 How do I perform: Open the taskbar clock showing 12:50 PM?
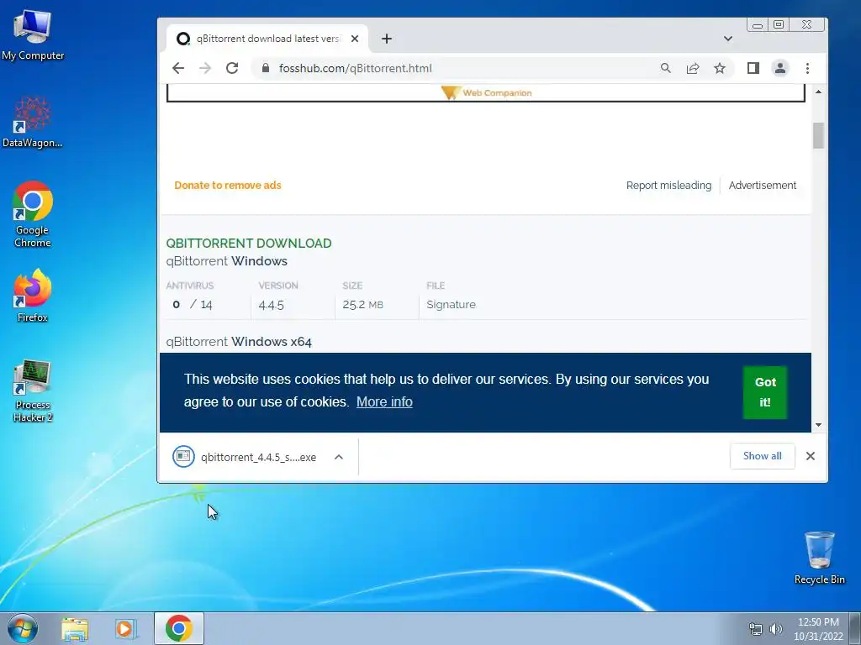pyautogui.click(x=818, y=629)
